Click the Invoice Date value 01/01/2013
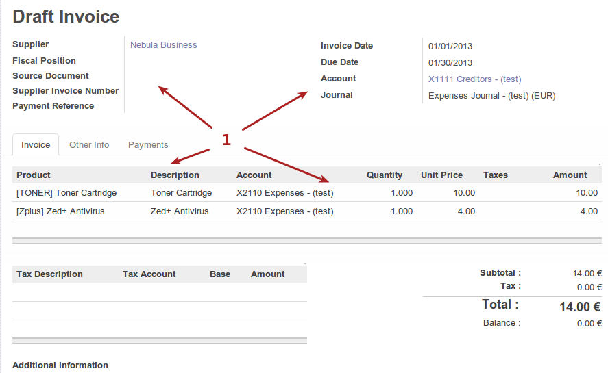The image size is (608, 373). tap(450, 47)
